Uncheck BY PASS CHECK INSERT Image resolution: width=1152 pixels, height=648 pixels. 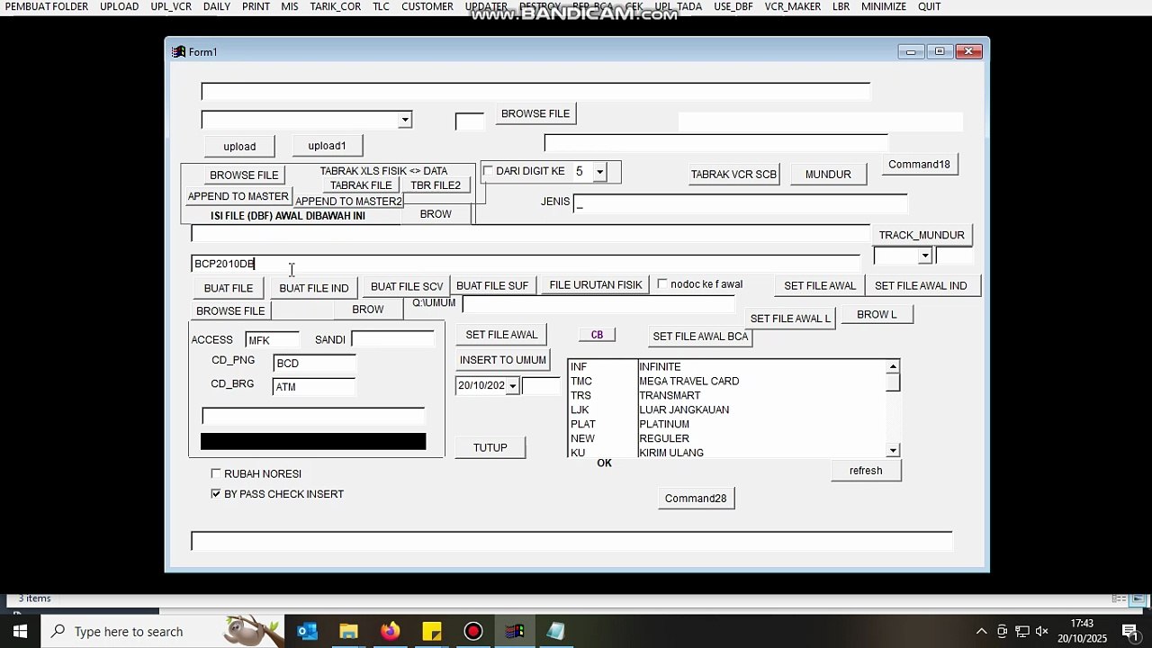pos(216,494)
